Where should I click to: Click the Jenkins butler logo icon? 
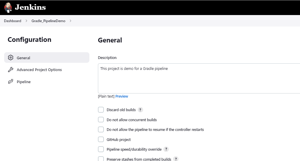point(8,7)
